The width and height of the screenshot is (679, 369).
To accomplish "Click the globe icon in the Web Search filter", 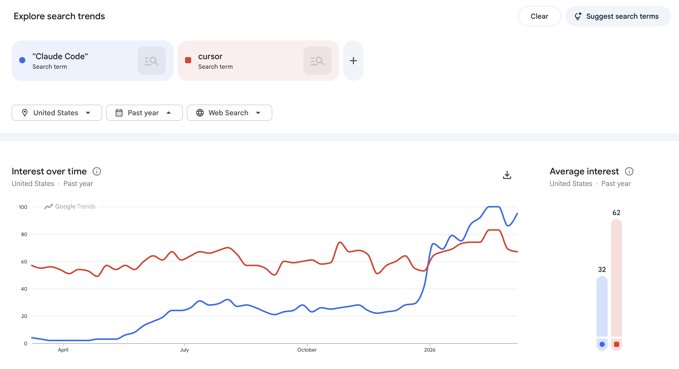I will (200, 112).
